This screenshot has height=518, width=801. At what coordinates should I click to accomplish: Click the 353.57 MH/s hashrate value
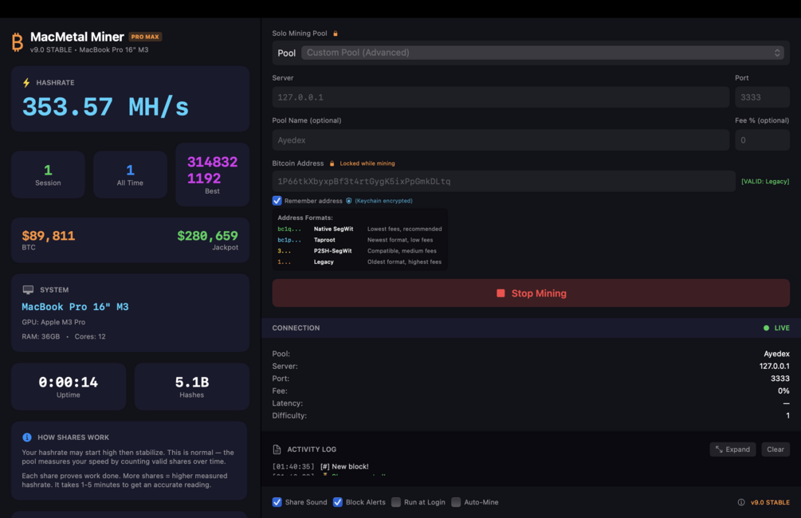(106, 108)
